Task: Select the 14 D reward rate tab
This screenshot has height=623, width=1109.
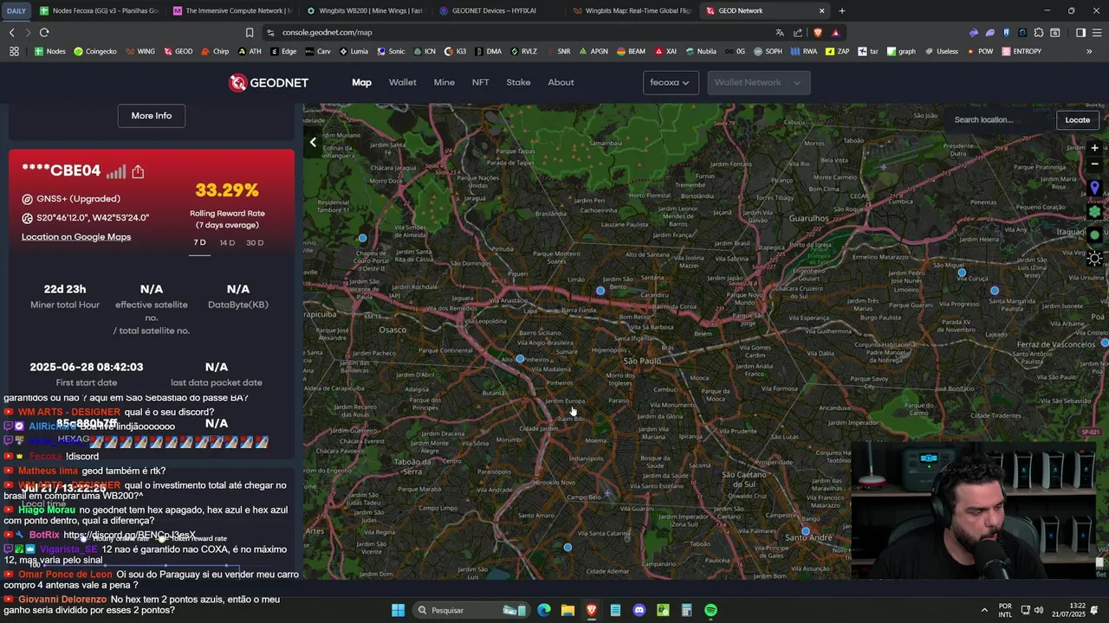Action: click(227, 243)
